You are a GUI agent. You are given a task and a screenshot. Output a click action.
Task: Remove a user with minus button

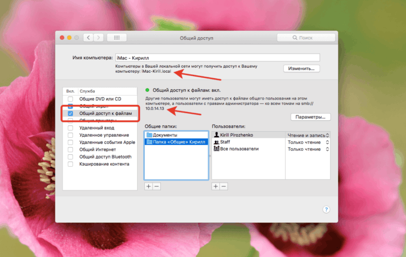tap(224, 186)
